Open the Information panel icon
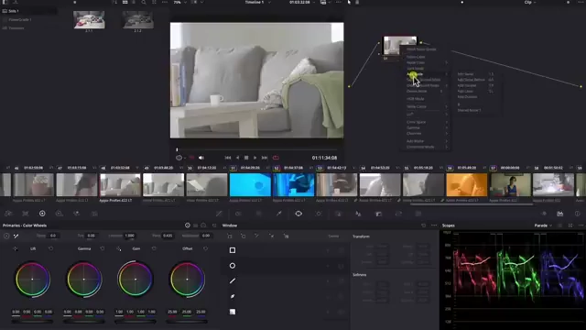 (x=578, y=214)
